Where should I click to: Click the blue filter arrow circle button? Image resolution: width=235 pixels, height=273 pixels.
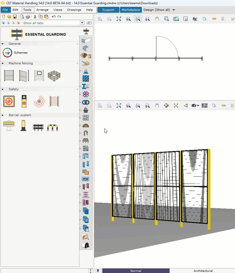[3, 23]
